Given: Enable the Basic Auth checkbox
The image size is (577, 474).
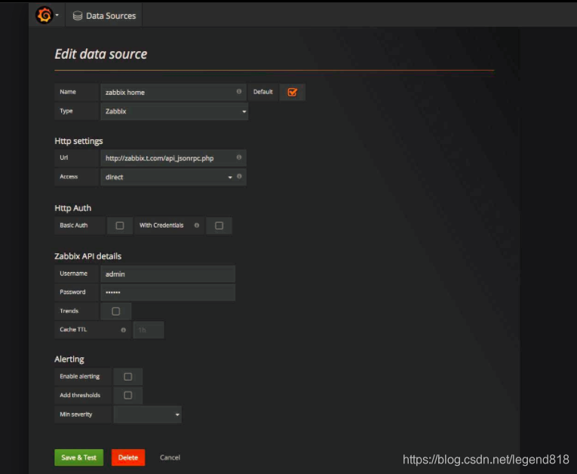Looking at the screenshot, I should point(120,225).
